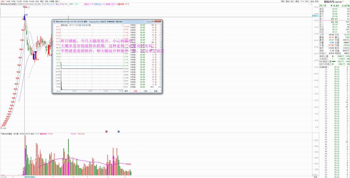Image resolution: width=350 pixels, height=178 pixels.
Task: Select the 多周期 multi-period tab
Action: [x=52, y=1]
